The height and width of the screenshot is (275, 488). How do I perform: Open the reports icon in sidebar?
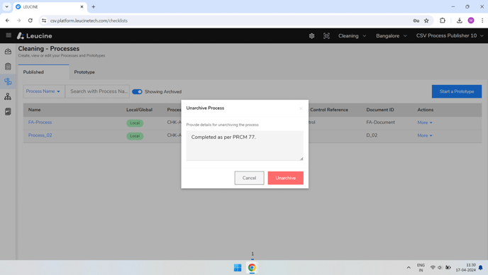pyautogui.click(x=8, y=111)
